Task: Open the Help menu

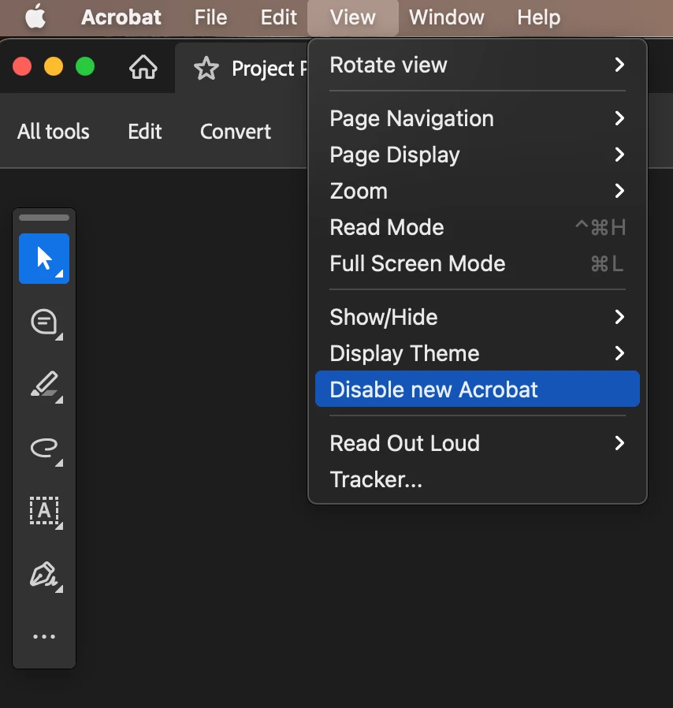Action: tap(538, 17)
